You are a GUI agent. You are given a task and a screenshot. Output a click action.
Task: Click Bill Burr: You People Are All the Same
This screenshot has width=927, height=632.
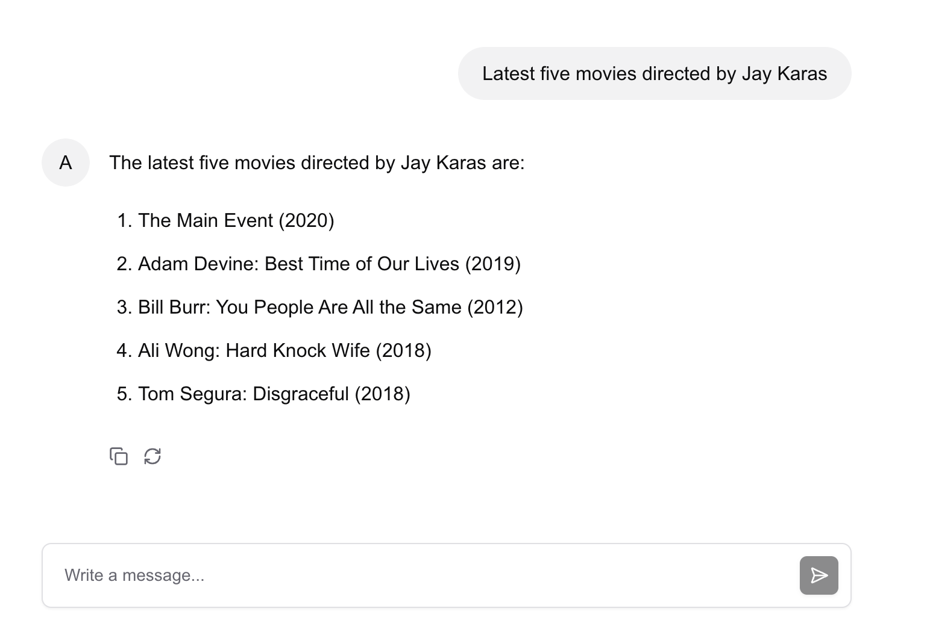click(300, 307)
